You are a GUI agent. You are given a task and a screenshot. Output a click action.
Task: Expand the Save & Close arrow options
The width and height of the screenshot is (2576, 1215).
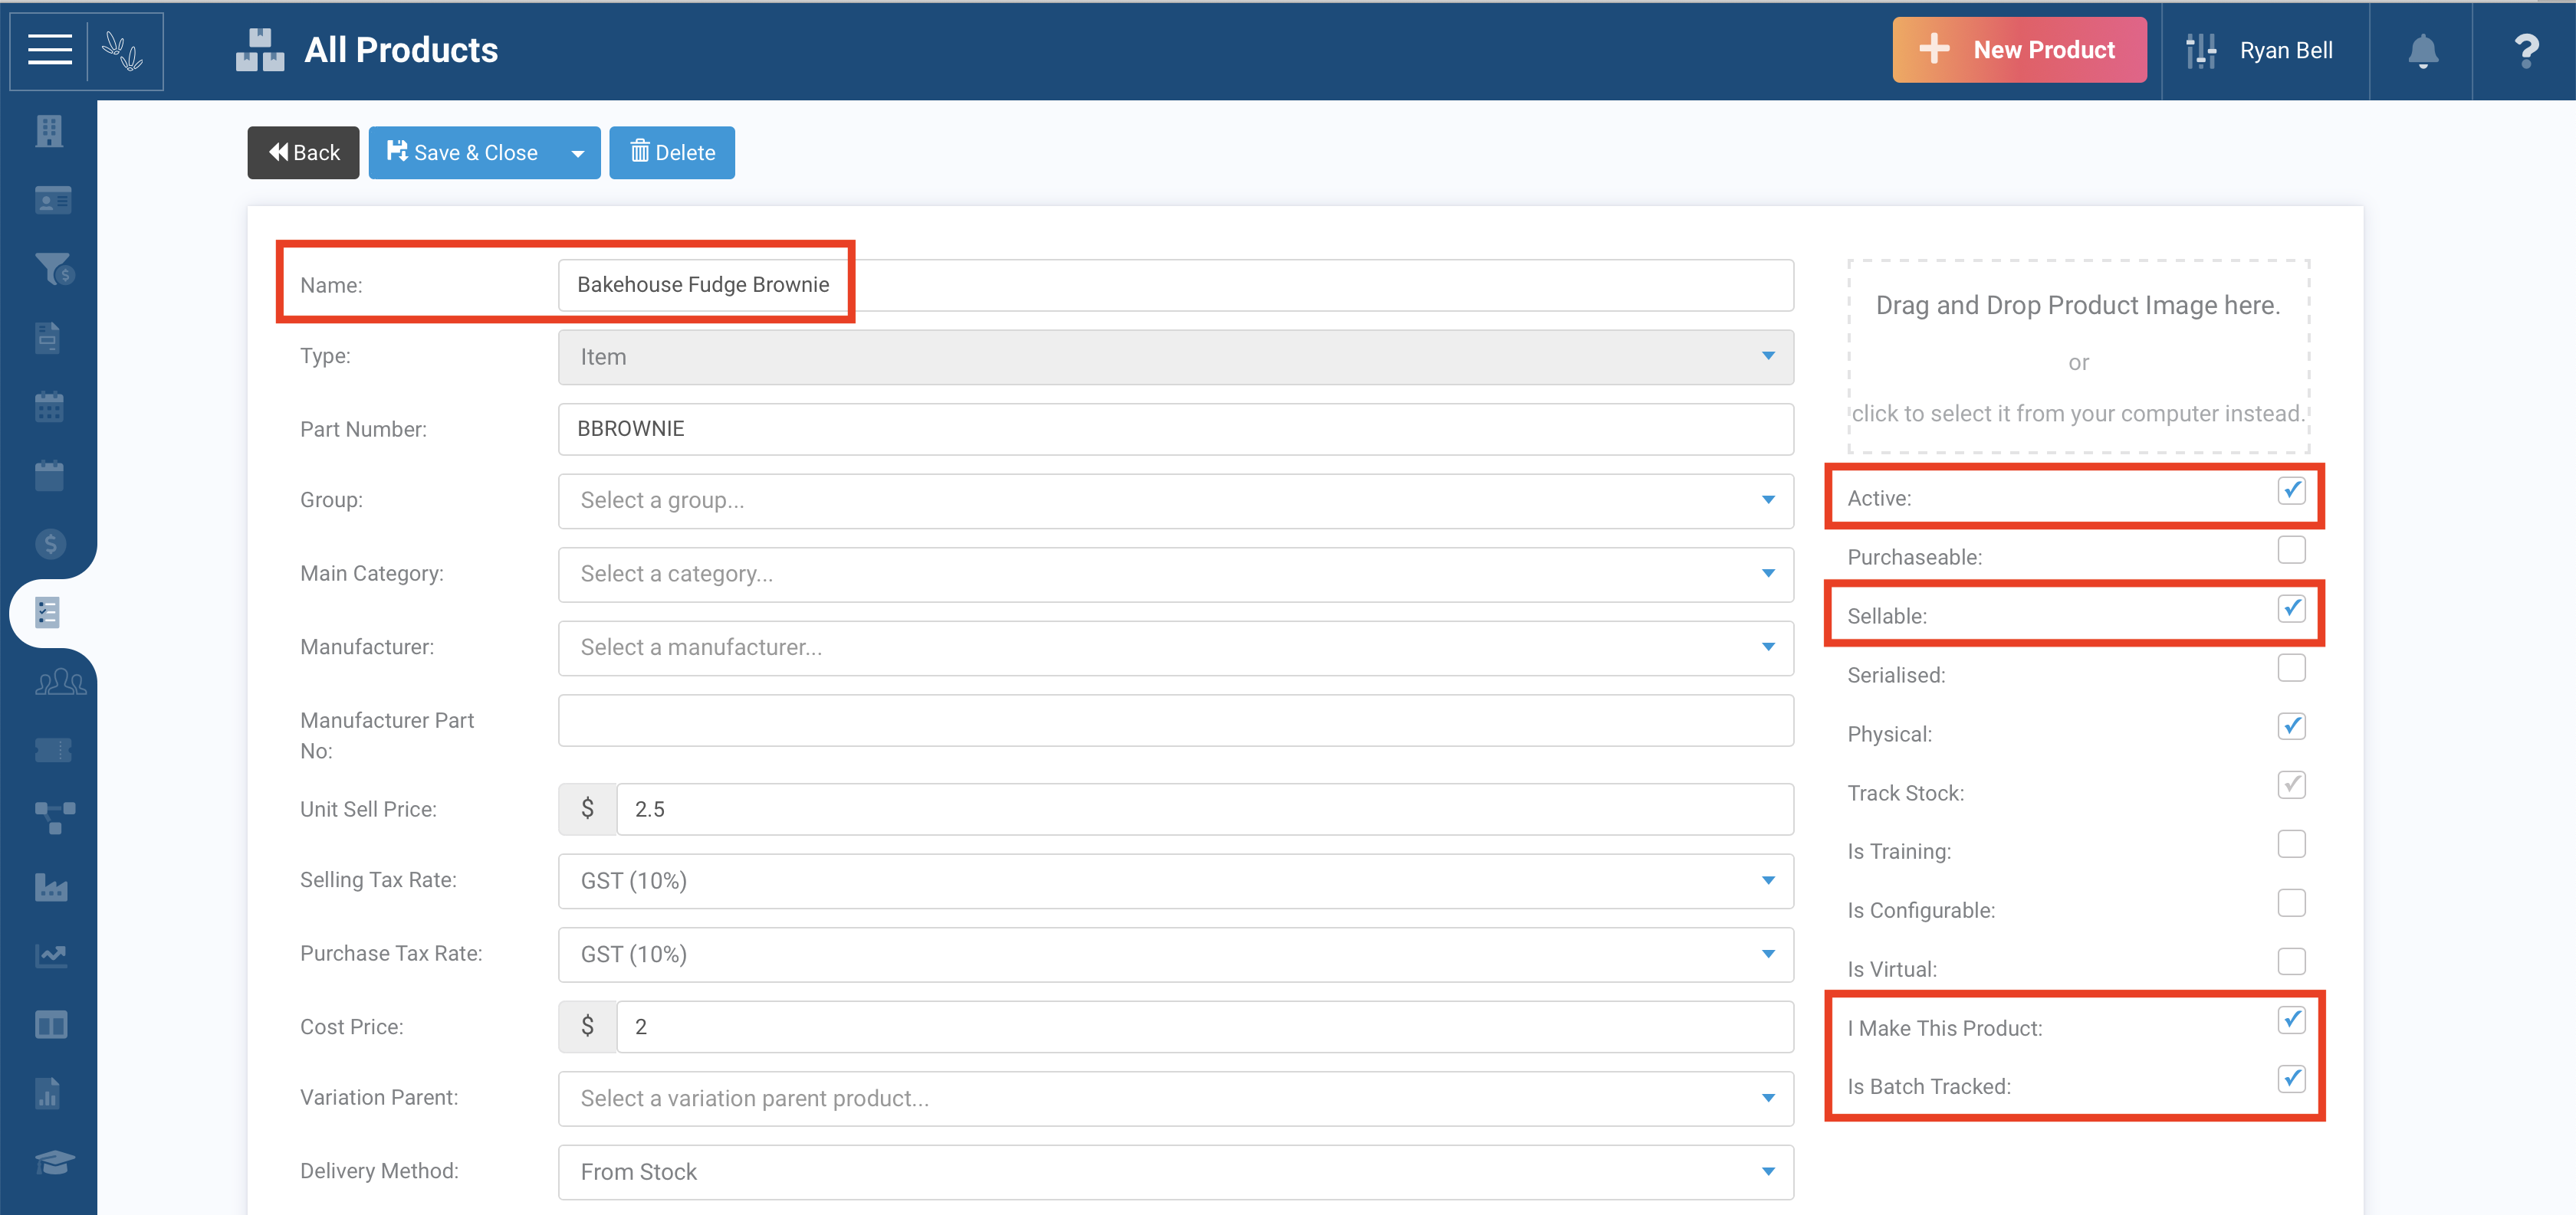(578, 153)
